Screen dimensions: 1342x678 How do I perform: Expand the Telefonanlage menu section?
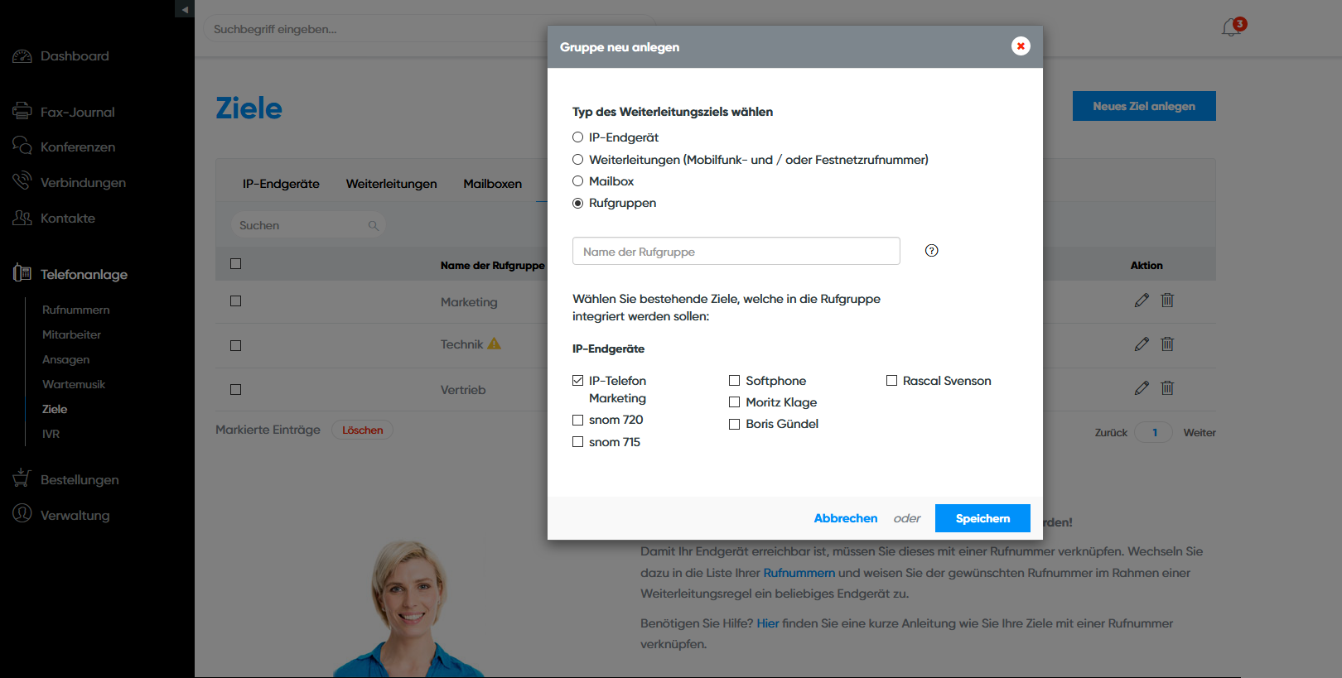[84, 275]
